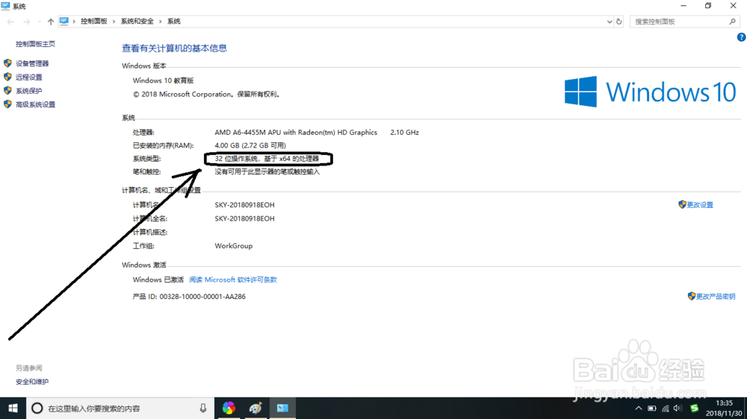Select computer name SKY-20180918EOH in the computer name row
This screenshot has height=419, width=747.
[x=244, y=205]
